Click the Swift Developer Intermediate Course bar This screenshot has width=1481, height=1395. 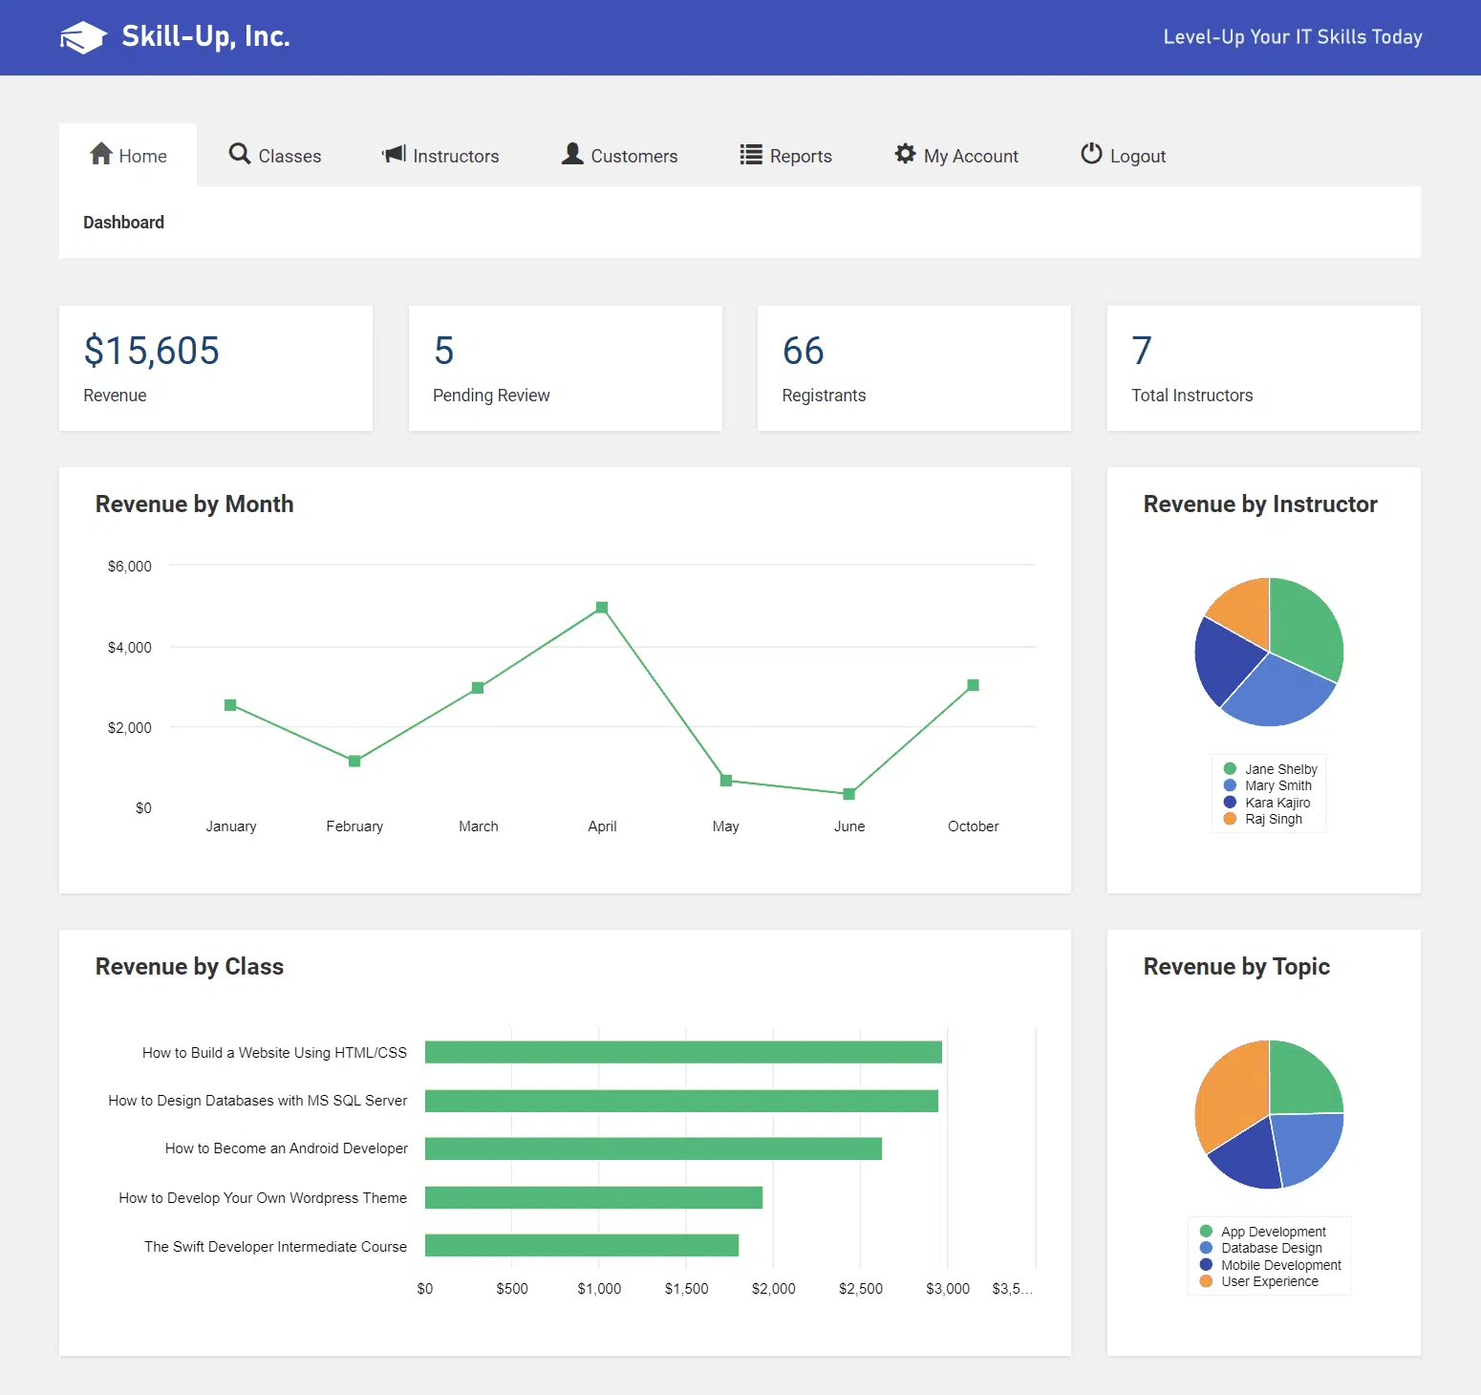582,1245
